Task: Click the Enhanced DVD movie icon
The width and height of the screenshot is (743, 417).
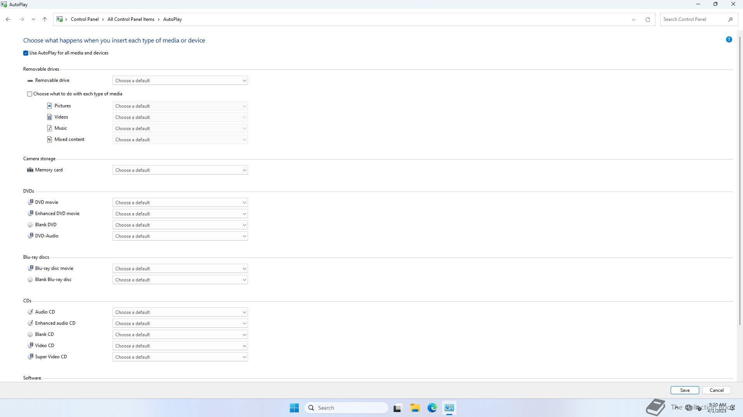Action: [30, 213]
